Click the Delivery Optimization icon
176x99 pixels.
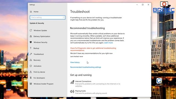31,36
